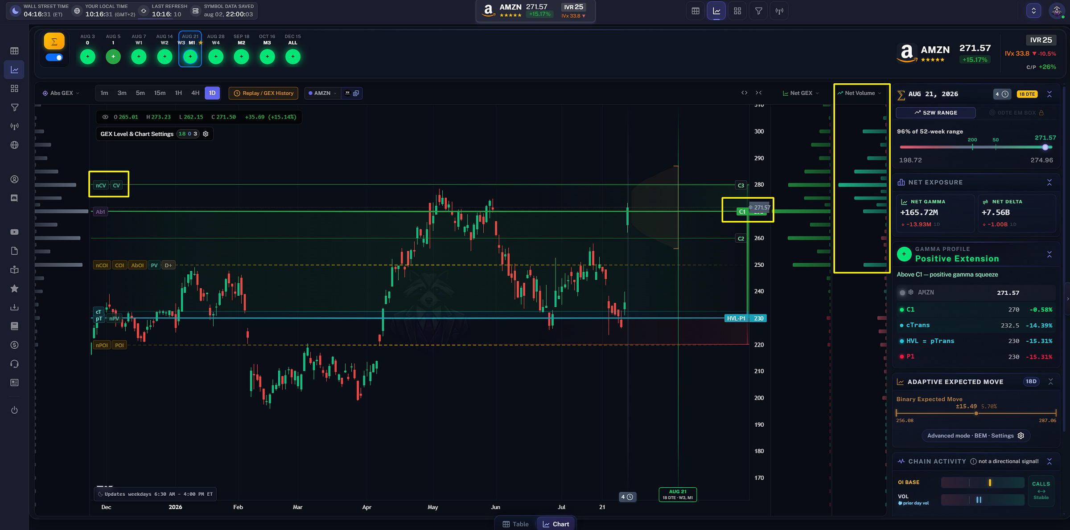The width and height of the screenshot is (1070, 530).
Task: Click the AUG 21 expiry marker on timeline
Action: (x=678, y=494)
